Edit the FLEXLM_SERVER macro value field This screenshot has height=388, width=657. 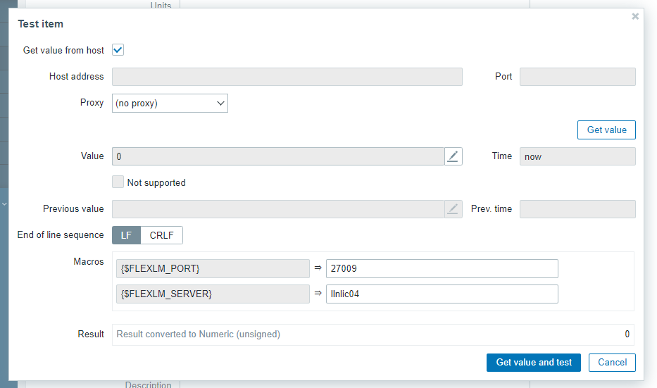tap(442, 294)
